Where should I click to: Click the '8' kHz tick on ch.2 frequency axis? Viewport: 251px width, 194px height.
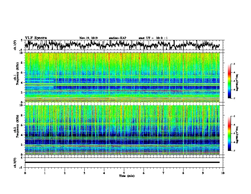tap(23, 115)
